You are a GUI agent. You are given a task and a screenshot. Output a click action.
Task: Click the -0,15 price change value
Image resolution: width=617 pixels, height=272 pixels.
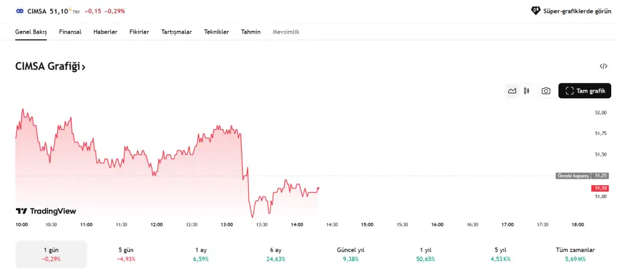[93, 11]
